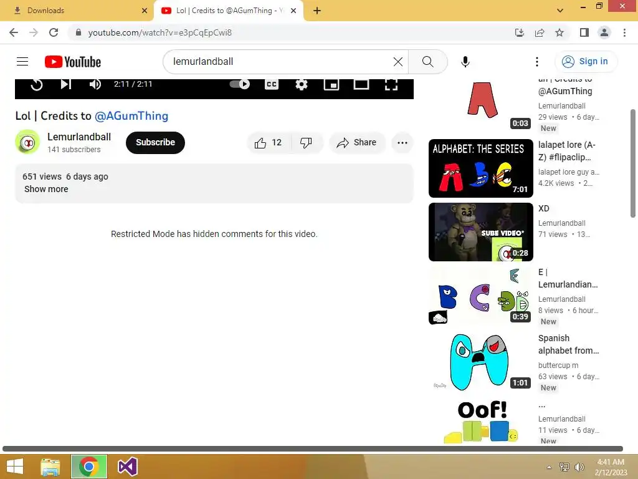This screenshot has width=638, height=479.
Task: Open the Windows Start button
Action: (15, 467)
